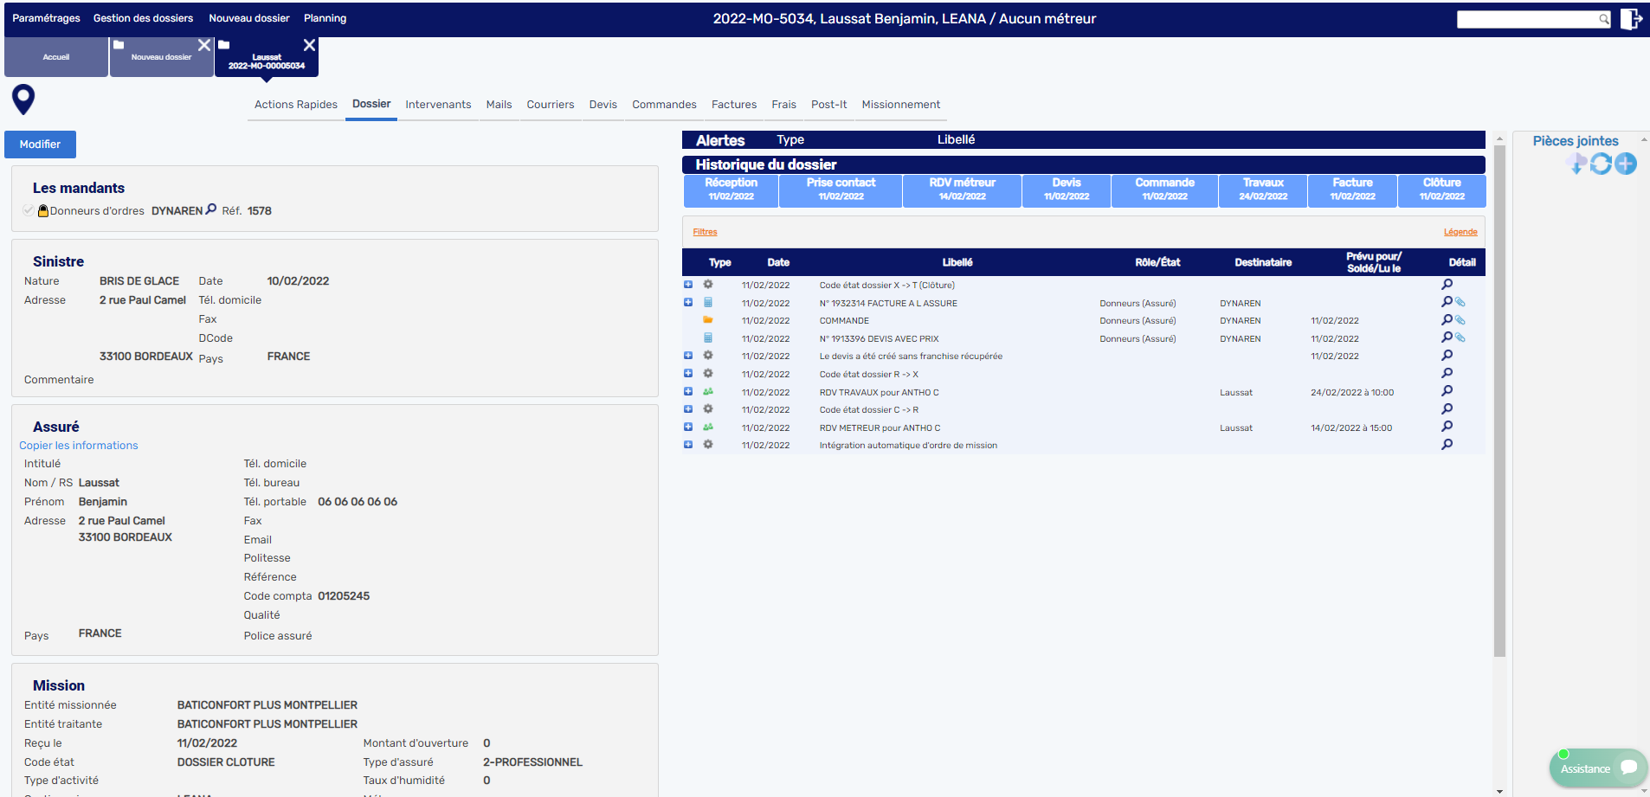The height and width of the screenshot is (797, 1650).
Task: Click the history panel vertical scrollbar
Action: coord(1499,398)
